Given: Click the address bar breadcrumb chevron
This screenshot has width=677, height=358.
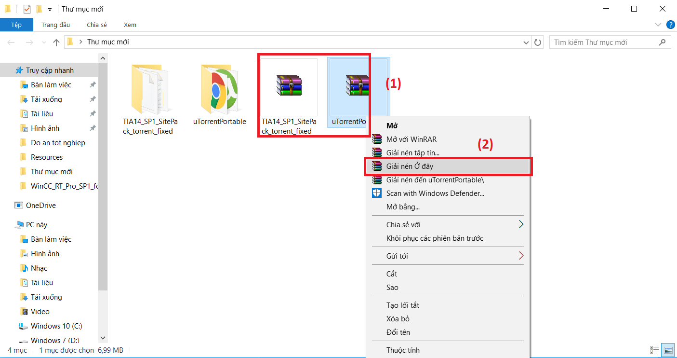Looking at the screenshot, I should [80, 42].
